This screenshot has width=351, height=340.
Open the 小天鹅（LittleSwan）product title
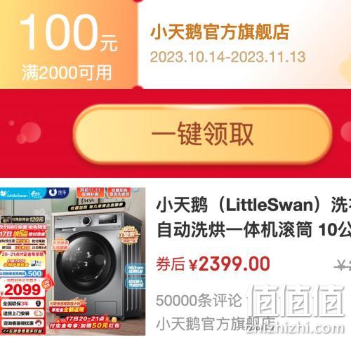point(253,205)
